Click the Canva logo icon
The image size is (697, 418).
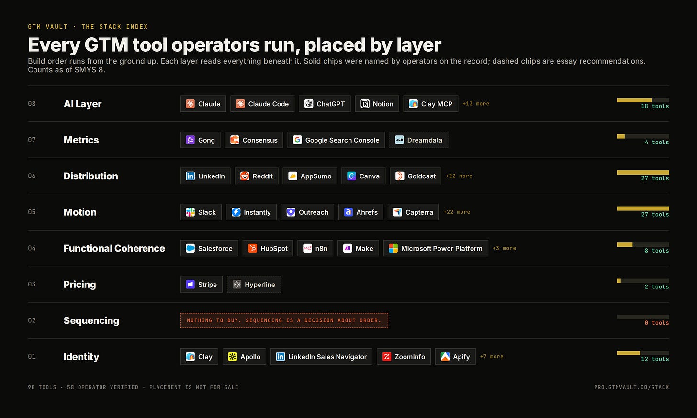(351, 176)
